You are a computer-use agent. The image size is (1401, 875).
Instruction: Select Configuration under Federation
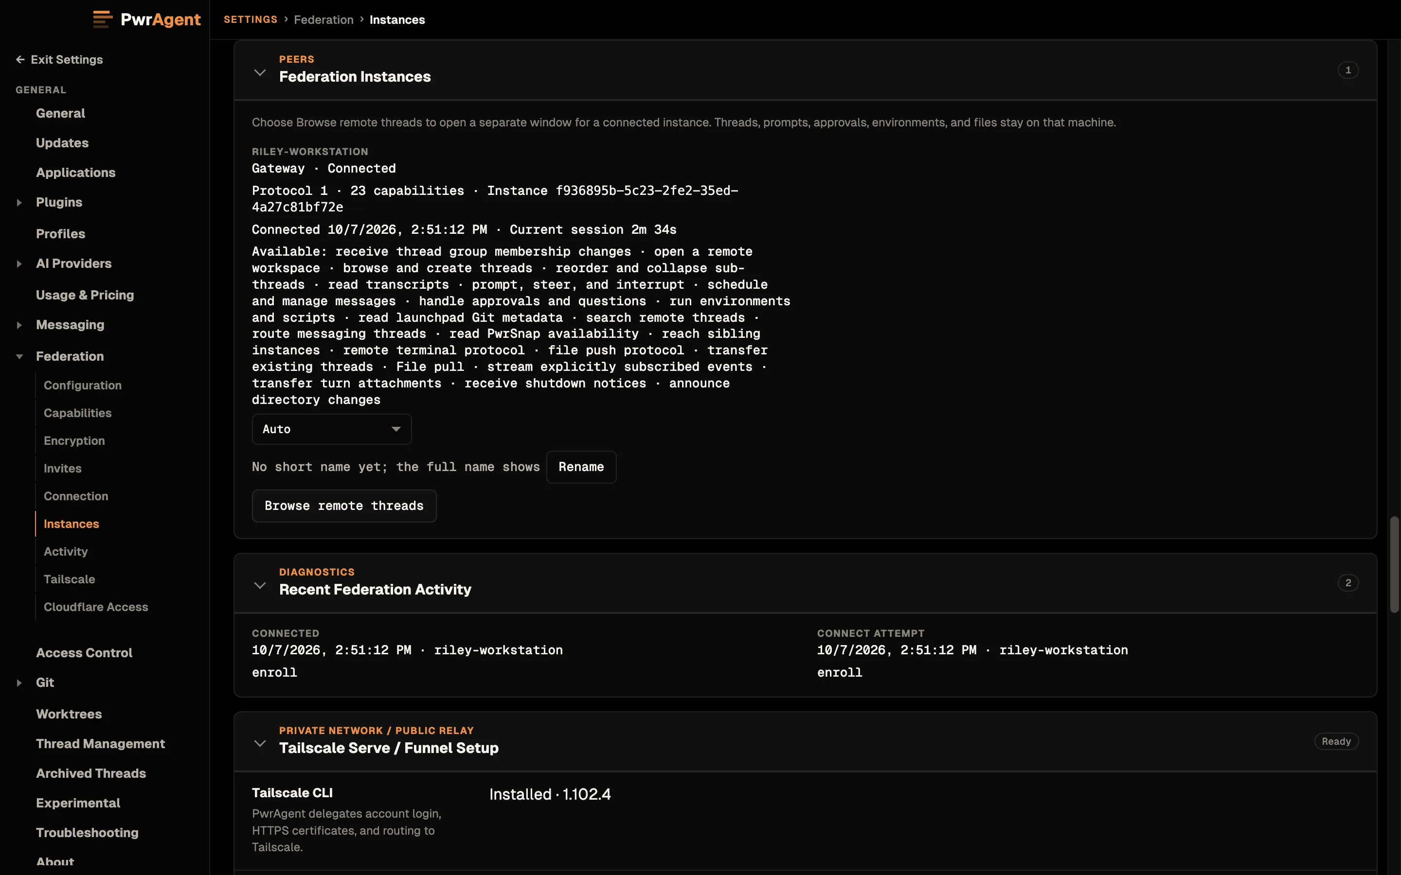click(82, 385)
